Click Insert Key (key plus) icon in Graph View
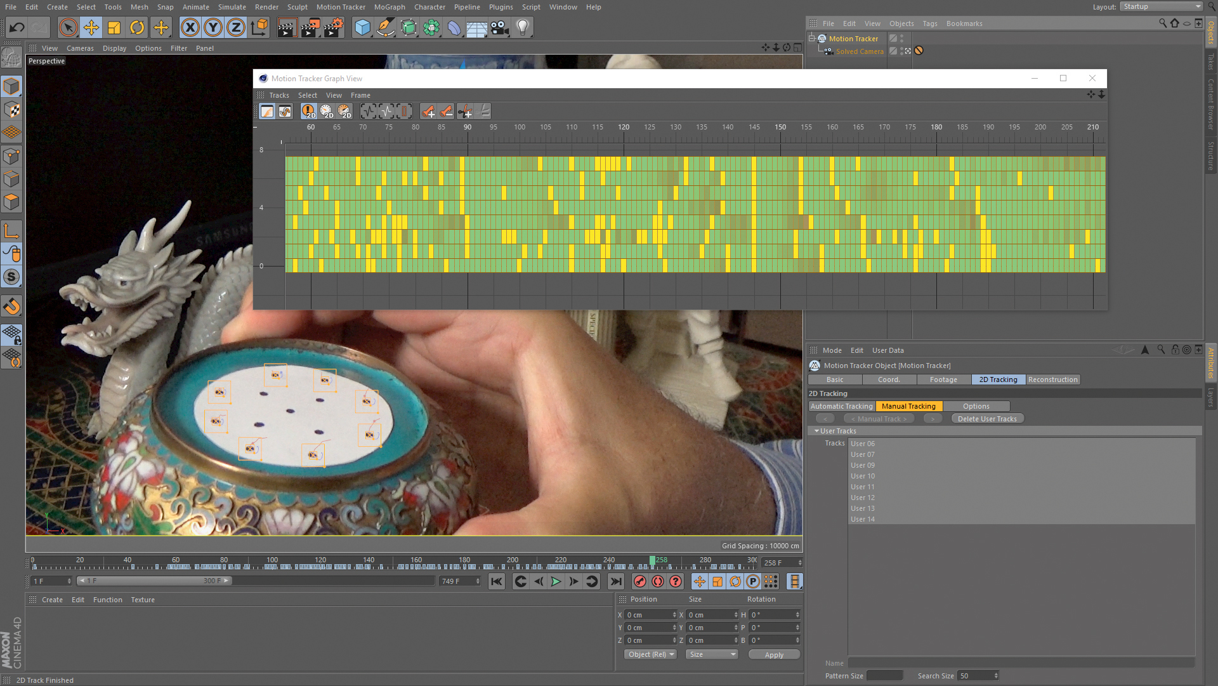This screenshot has width=1218, height=686. (x=429, y=111)
